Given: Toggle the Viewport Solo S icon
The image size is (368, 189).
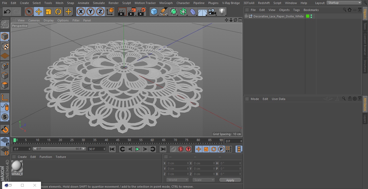Looking at the screenshot, I should (x=5, y=117).
